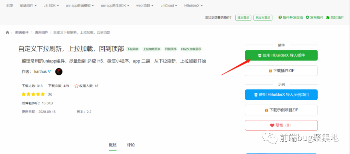The height and width of the screenshot is (154, 350).
Task: Click the 插件开发指南 link text
Action: tap(293, 18)
